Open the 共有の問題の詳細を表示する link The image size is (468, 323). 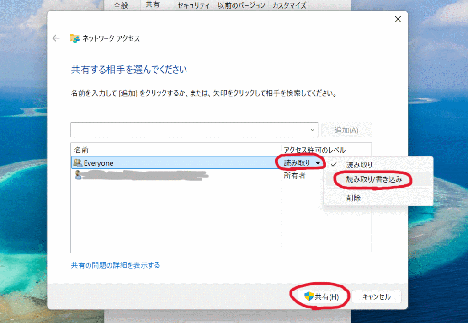click(115, 265)
